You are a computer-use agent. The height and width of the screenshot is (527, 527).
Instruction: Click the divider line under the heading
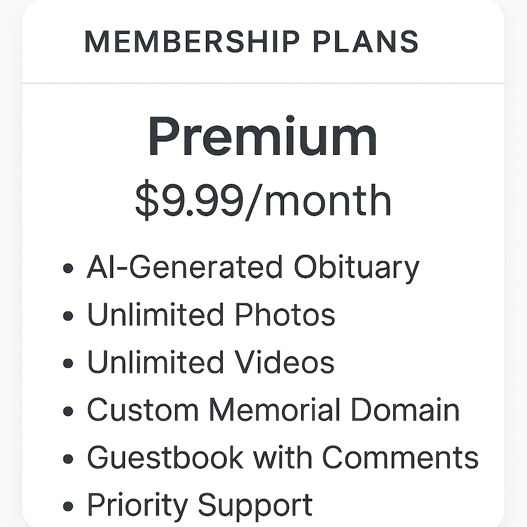[x=263, y=83]
